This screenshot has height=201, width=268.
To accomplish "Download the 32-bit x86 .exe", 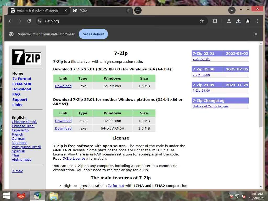I will click(x=63, y=121).
